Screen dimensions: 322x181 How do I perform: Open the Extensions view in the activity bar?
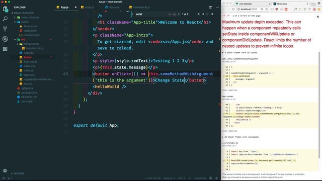[5, 49]
